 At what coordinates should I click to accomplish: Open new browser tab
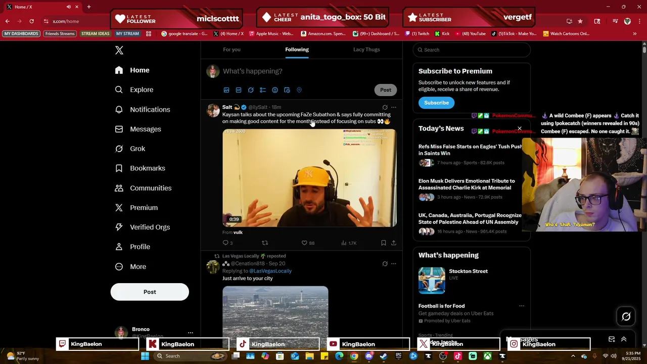(89, 7)
